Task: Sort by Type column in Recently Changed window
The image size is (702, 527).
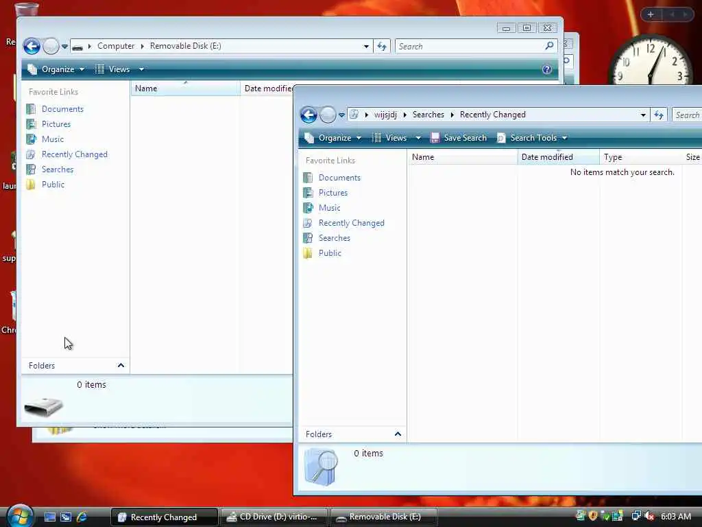Action: [x=641, y=157]
